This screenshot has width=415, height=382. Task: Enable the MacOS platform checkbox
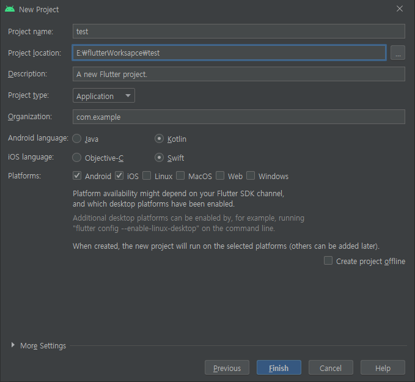180,175
